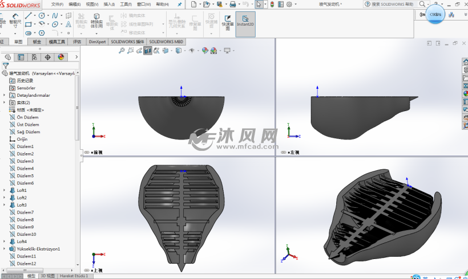468x279 pixels.
Task: Toggle the link views icon beside 前视
Action: (x=87, y=153)
